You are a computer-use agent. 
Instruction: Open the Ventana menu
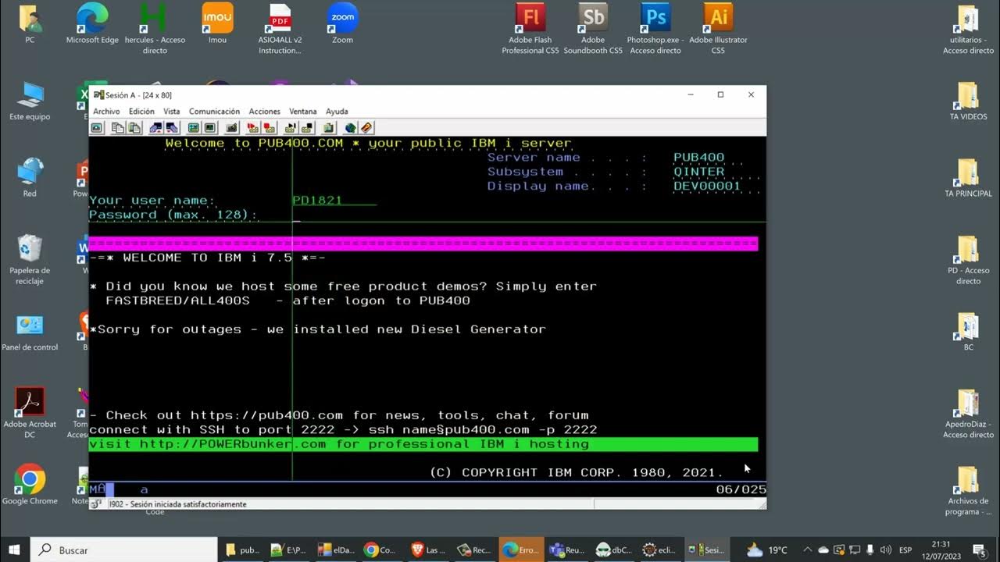[303, 112]
